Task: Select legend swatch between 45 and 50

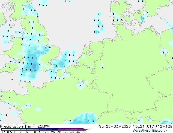Action: tap(80, 129)
